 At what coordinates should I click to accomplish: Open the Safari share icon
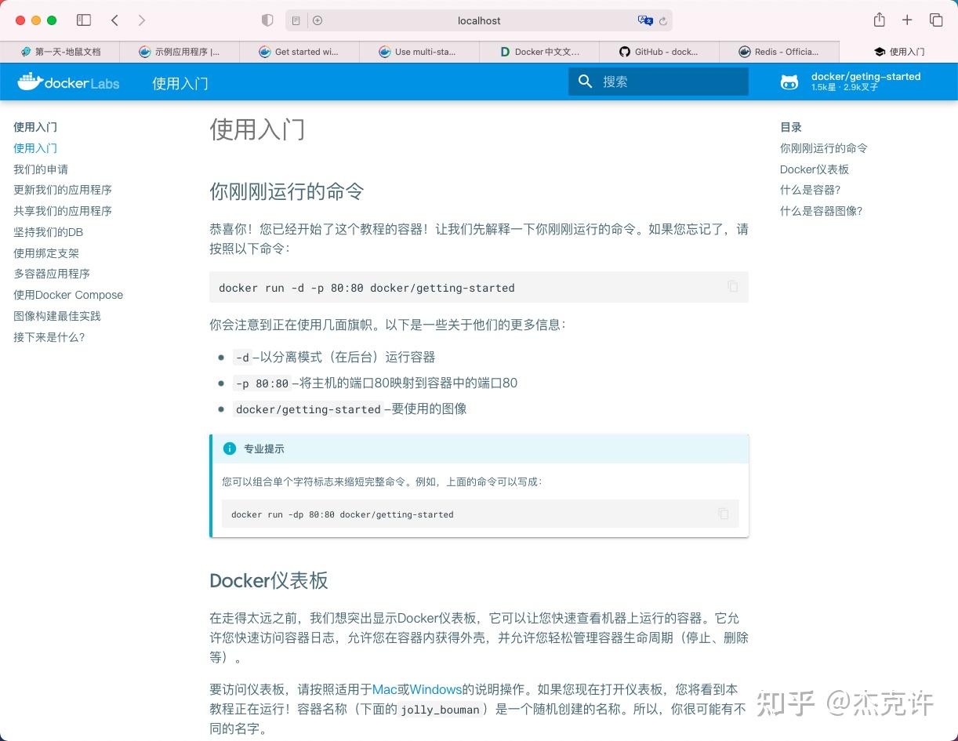879,20
